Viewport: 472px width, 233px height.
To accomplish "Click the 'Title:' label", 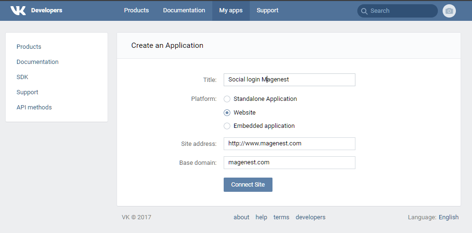I will (x=210, y=80).
